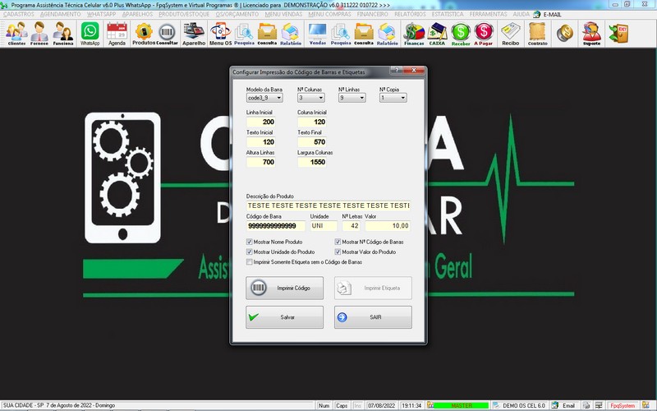Enable Imprimir Somente Etiqueta sem Código
This screenshot has width=657, height=411.
tap(250, 262)
